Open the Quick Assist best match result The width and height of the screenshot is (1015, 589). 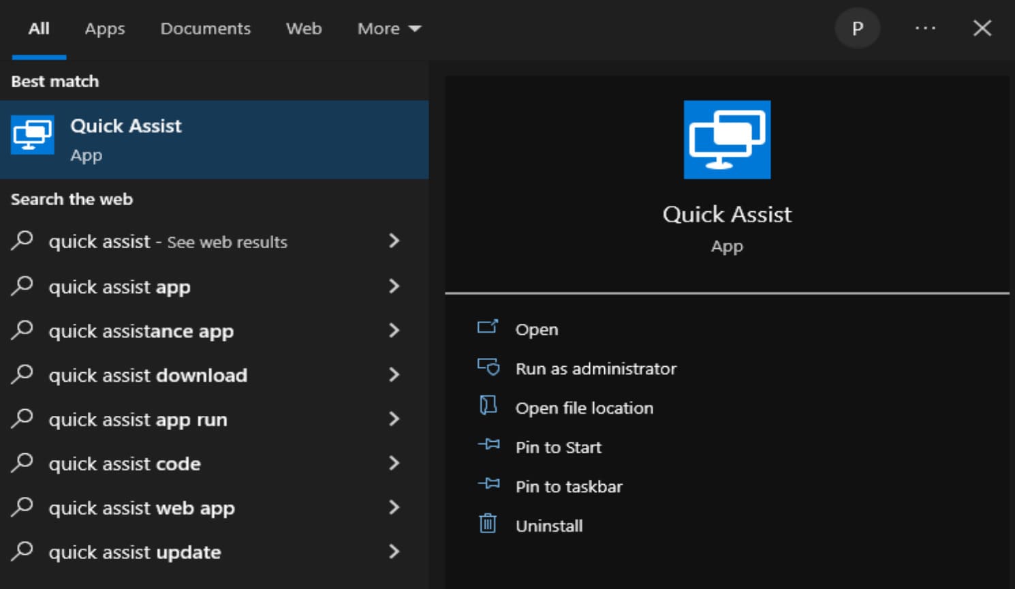pyautogui.click(x=214, y=140)
